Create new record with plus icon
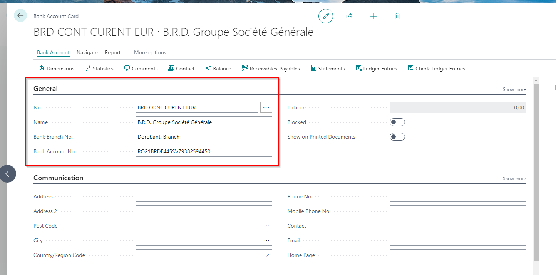This screenshot has width=556, height=275. (x=373, y=16)
